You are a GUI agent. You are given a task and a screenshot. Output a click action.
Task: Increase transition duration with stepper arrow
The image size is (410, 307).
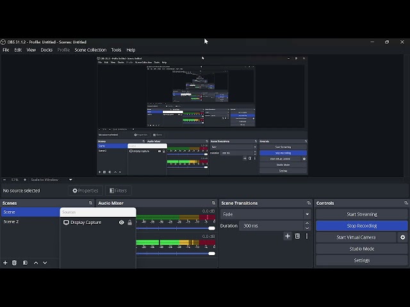[x=307, y=223]
